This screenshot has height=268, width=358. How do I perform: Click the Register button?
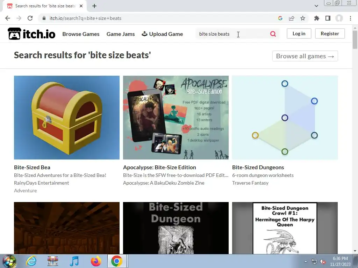(330, 33)
